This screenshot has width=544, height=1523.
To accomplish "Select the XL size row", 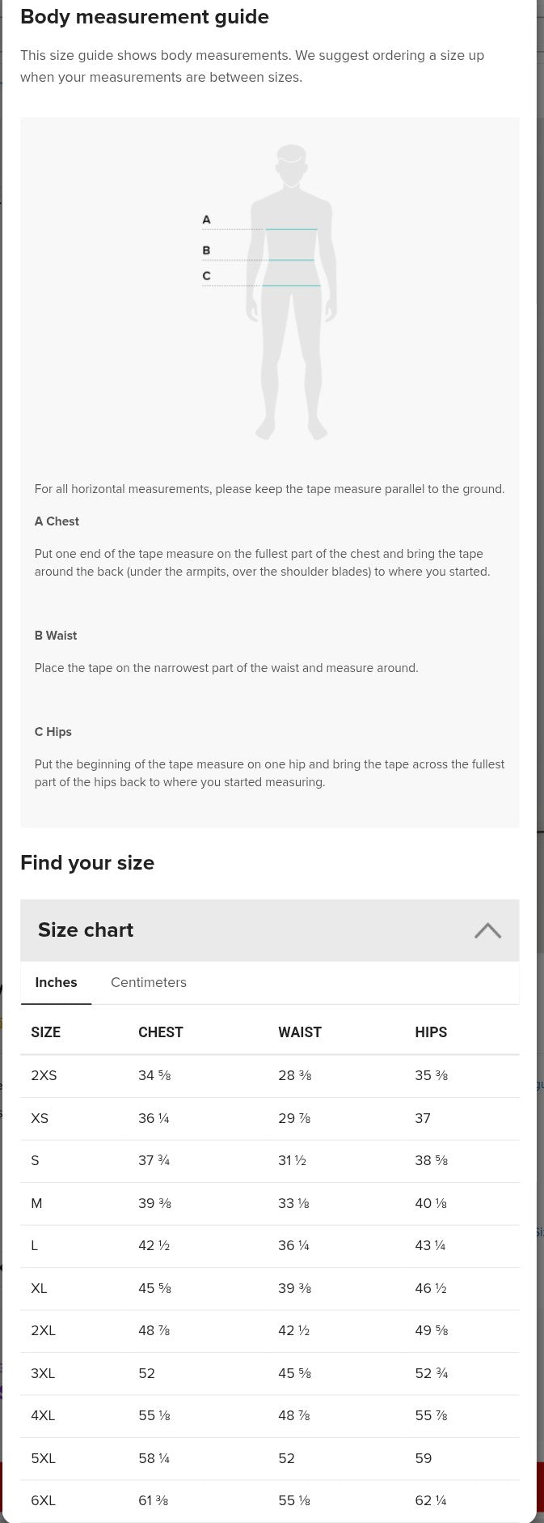I will pyautogui.click(x=270, y=1289).
